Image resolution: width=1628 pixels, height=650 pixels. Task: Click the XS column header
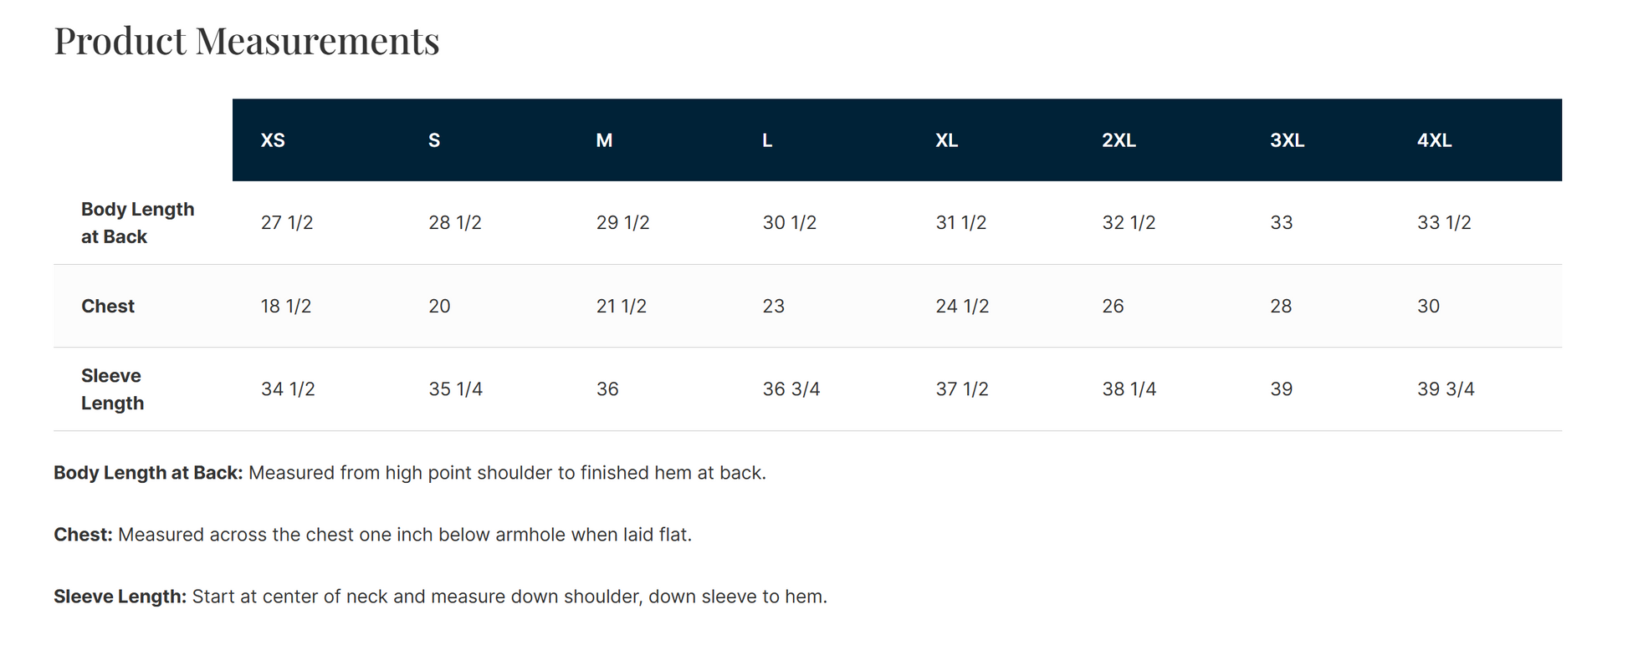coord(273,140)
